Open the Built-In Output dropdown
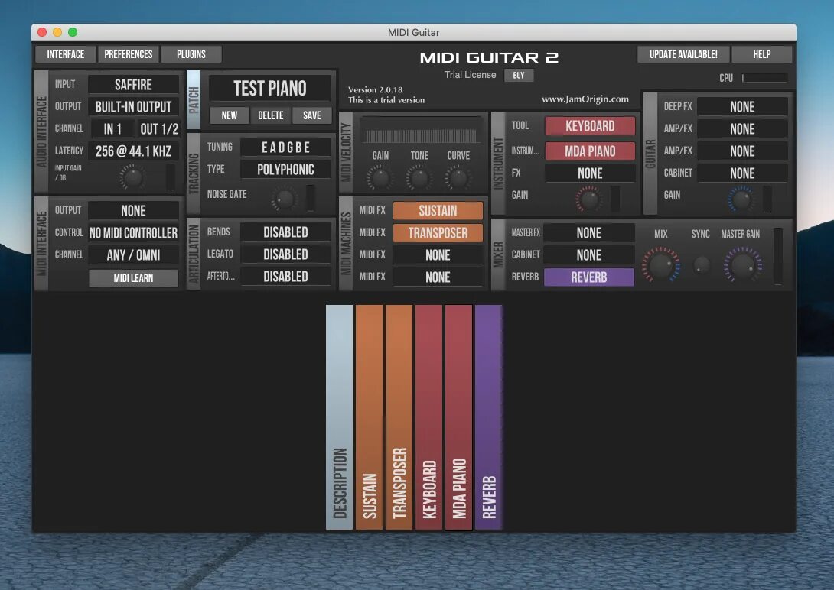The width and height of the screenshot is (834, 590). click(x=133, y=107)
